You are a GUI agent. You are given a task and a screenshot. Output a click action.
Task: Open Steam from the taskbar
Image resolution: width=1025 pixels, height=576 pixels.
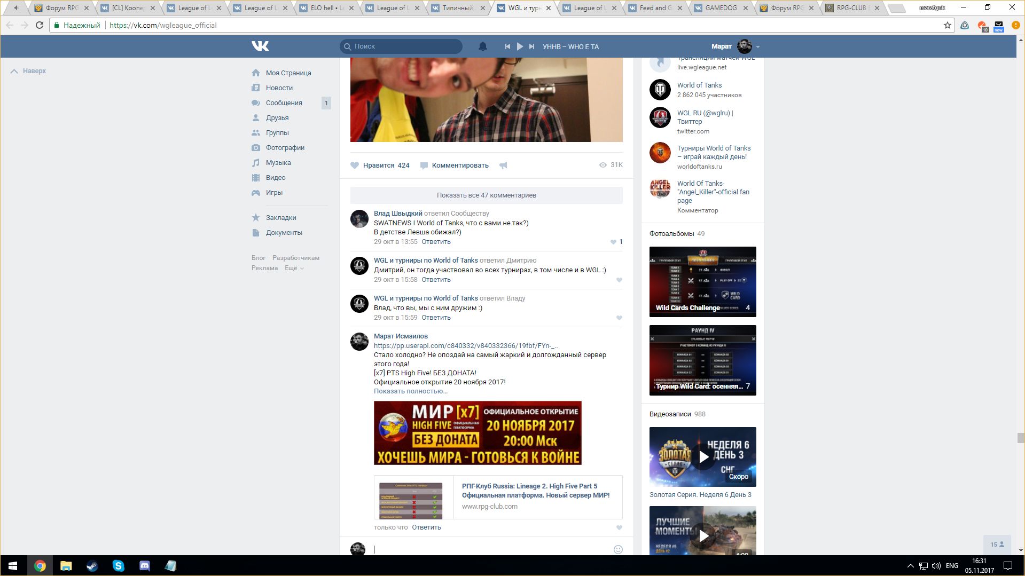tap(92, 566)
